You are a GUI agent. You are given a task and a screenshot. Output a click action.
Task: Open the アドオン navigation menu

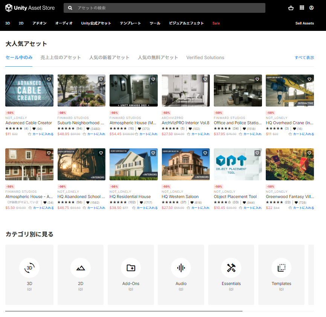[x=39, y=23]
